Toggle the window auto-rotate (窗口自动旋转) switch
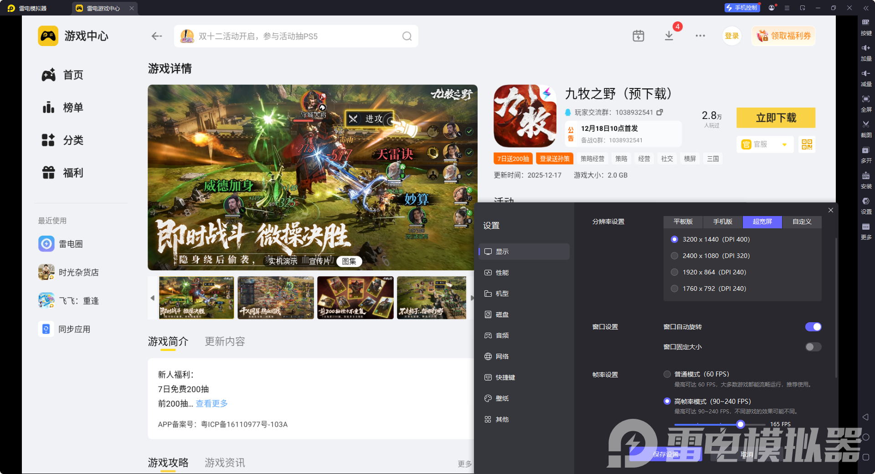The image size is (875, 474). point(813,327)
